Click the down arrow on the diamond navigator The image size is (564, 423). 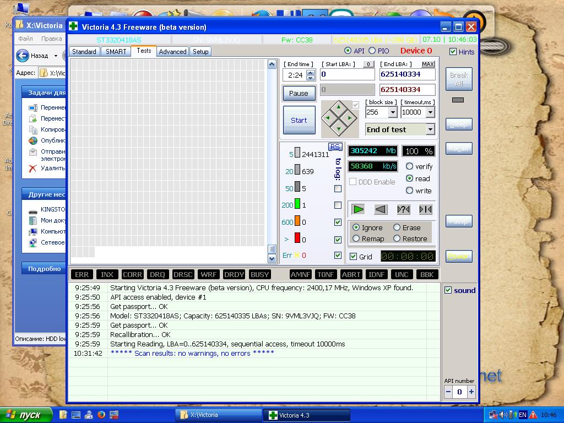click(339, 129)
